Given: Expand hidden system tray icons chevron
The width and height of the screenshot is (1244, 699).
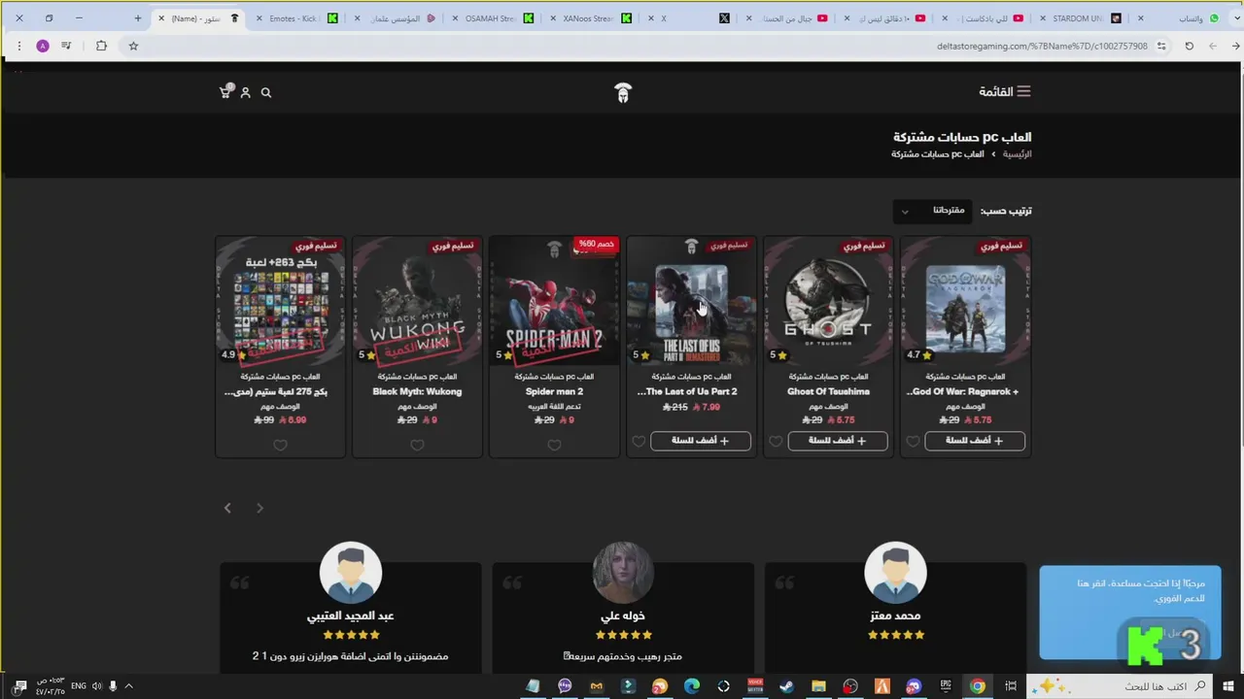Looking at the screenshot, I should (128, 686).
